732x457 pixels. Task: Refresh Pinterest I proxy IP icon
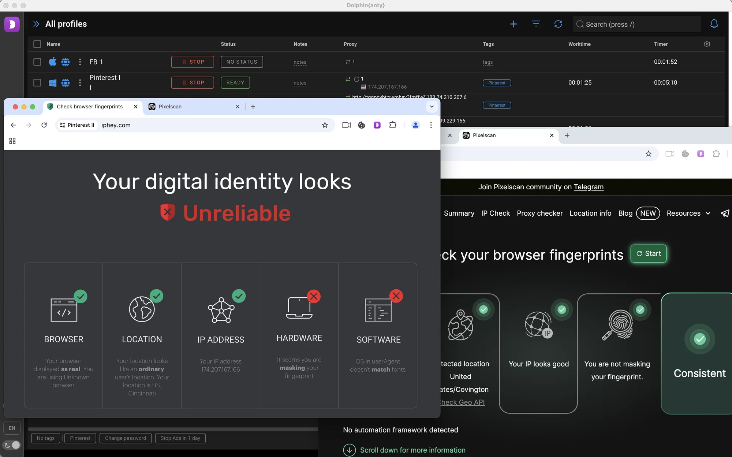(356, 79)
